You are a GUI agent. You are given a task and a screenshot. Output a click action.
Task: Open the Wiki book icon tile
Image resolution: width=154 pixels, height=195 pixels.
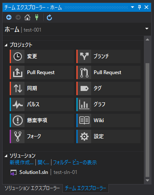[108, 120]
